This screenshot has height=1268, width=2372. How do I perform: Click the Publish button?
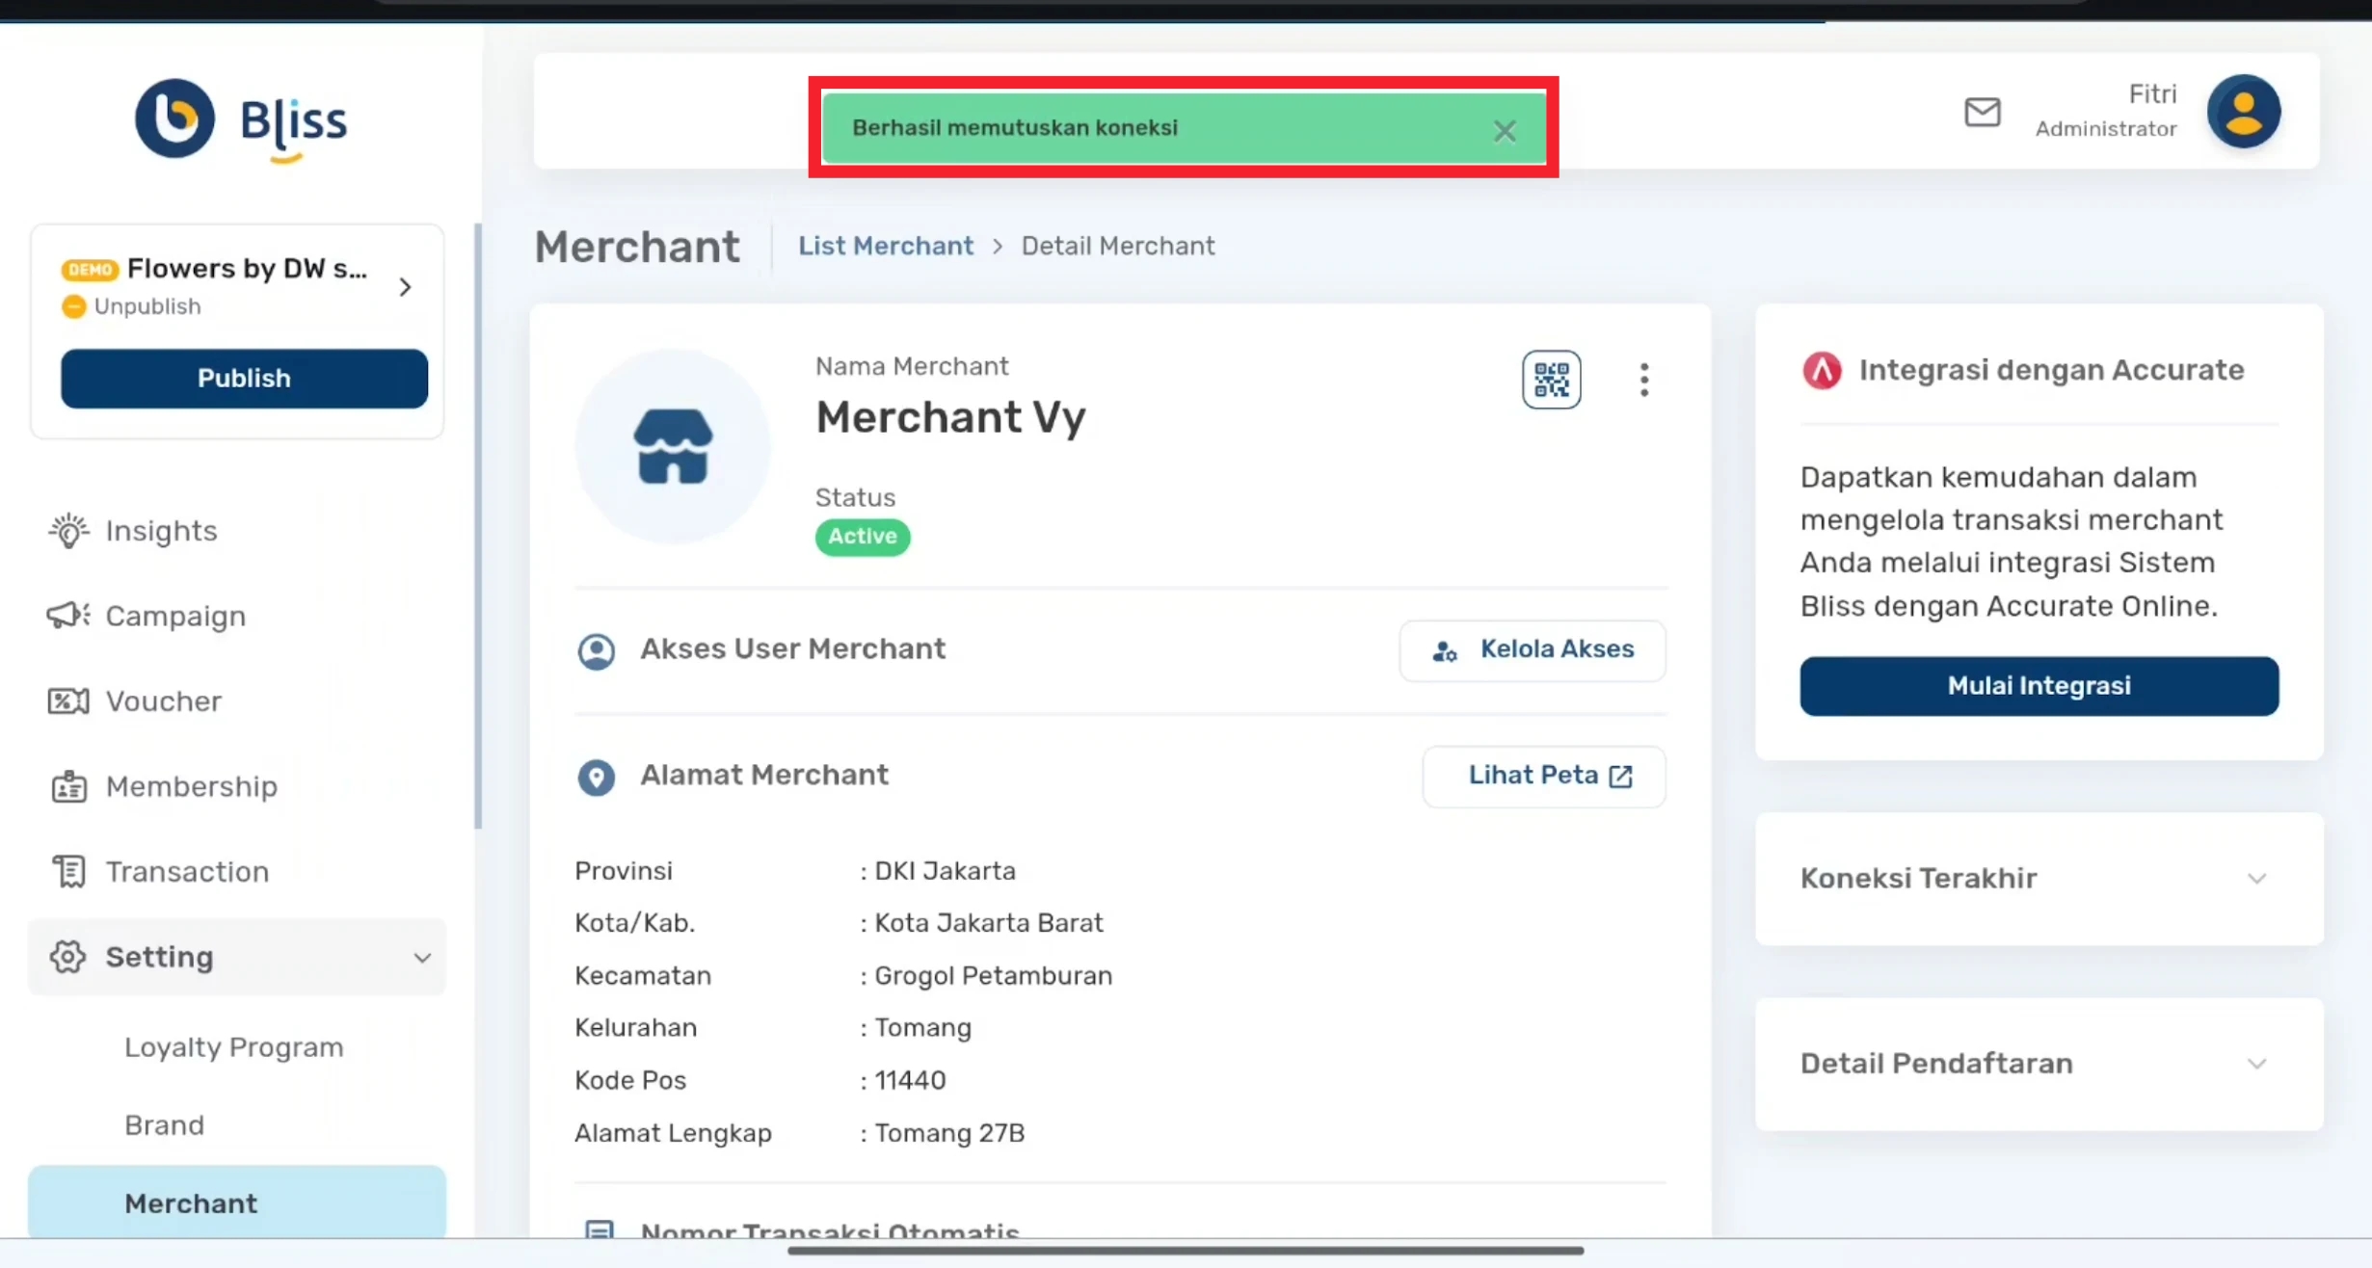point(244,379)
